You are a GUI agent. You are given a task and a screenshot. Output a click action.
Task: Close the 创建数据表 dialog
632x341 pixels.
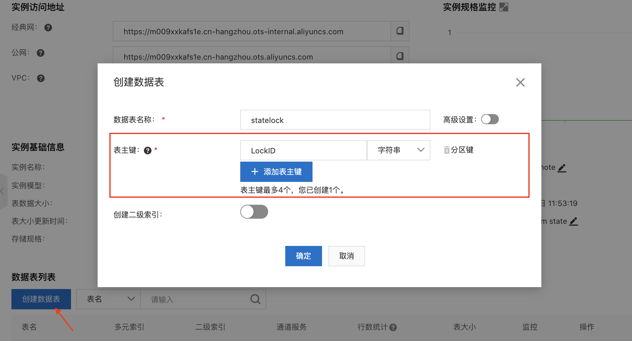(520, 82)
